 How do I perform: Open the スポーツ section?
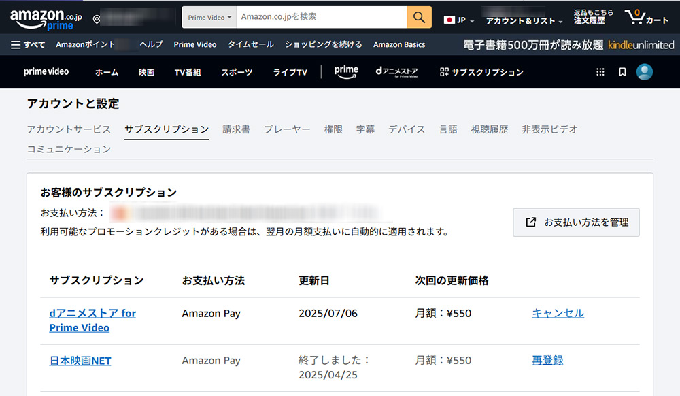pyautogui.click(x=237, y=72)
